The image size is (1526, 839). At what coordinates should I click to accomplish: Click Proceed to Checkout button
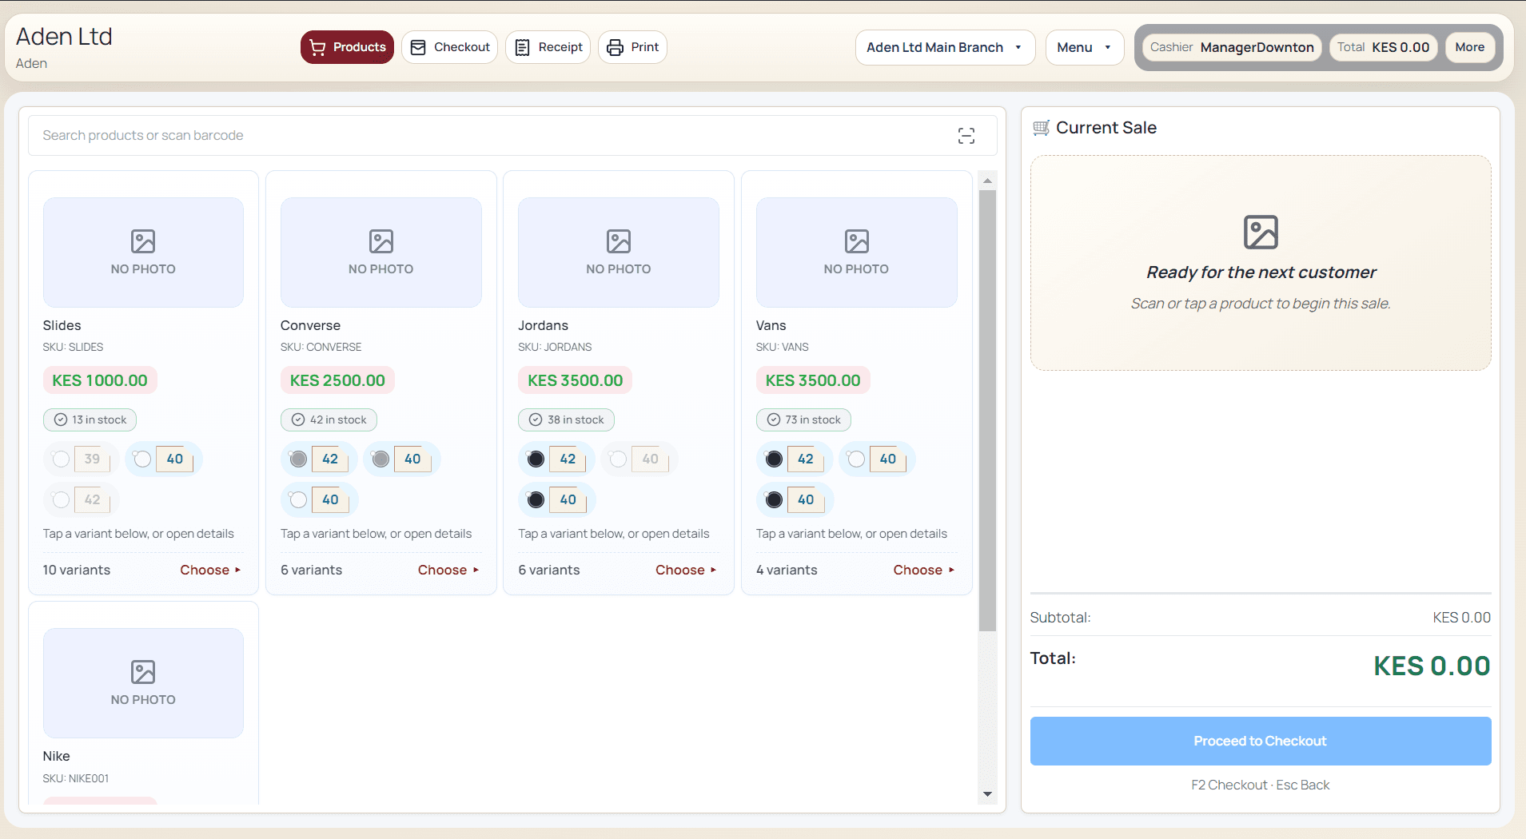(1261, 741)
